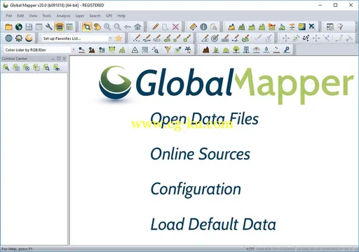This screenshot has width=359, height=252.
Task: Select the Pan hand tool
Action: click(x=97, y=27)
